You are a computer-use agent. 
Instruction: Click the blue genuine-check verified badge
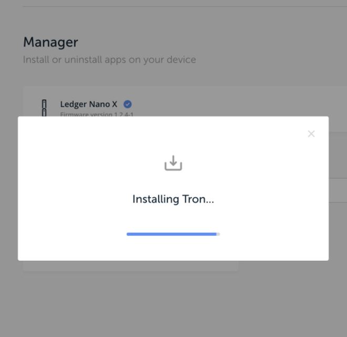(x=128, y=104)
